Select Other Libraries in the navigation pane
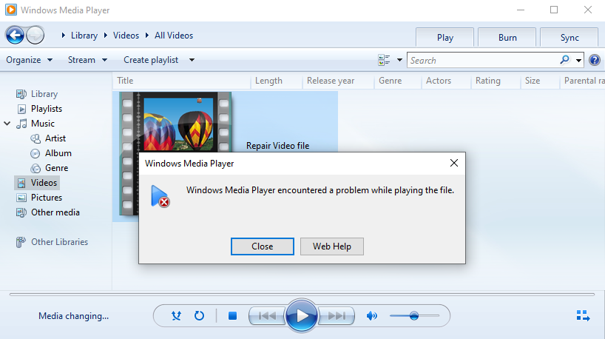The height and width of the screenshot is (339, 605). point(53,242)
